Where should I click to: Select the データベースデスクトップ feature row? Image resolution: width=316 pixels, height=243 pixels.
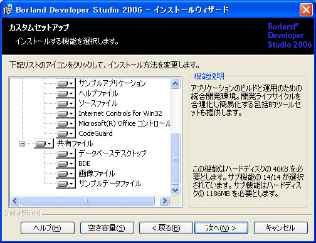[x=112, y=153]
